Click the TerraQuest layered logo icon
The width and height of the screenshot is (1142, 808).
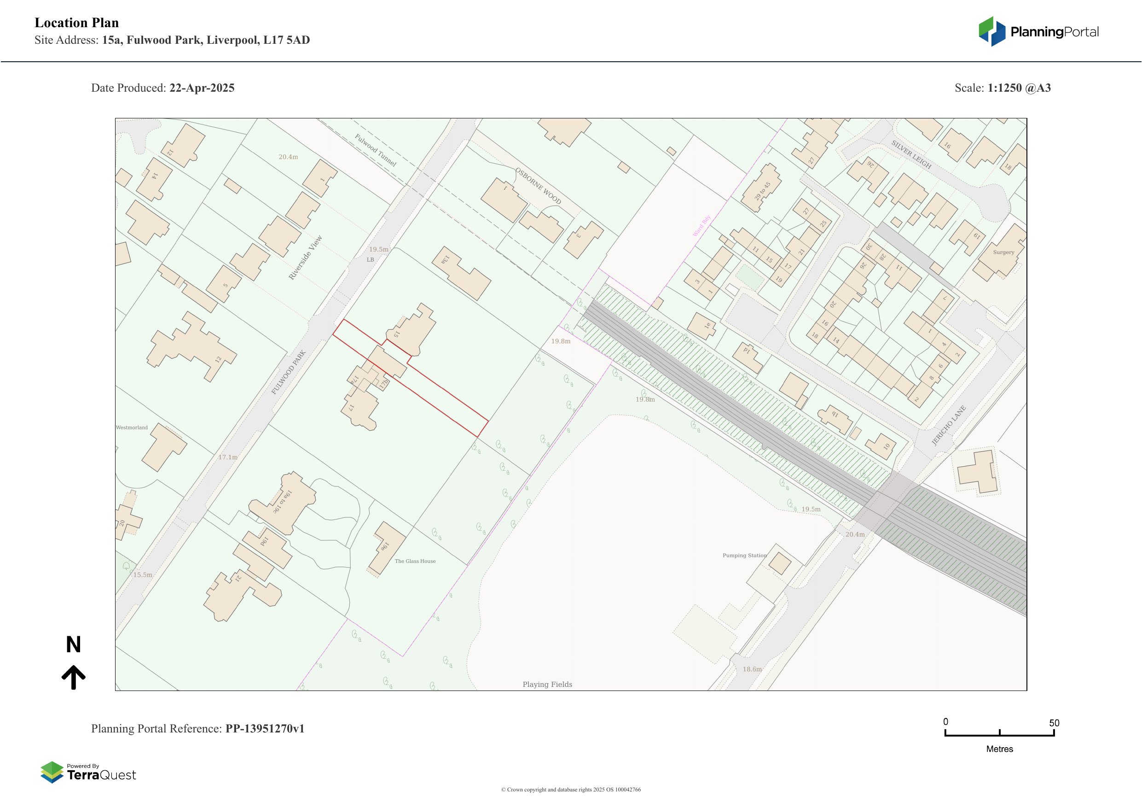pyautogui.click(x=52, y=772)
